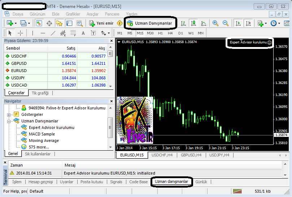Click the yellow diamond MetaEditor icon
The height and width of the screenshot is (197, 292).
coord(119,23)
